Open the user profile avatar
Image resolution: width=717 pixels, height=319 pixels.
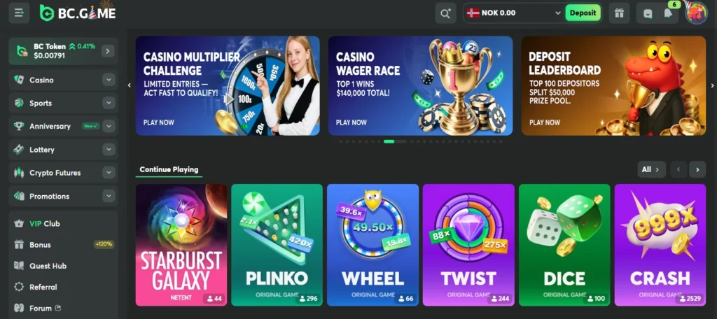(x=696, y=13)
